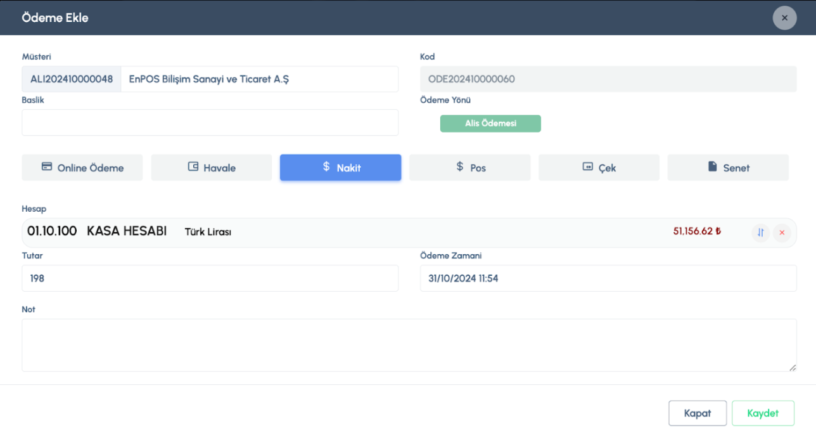Click into the Tutar amount field
Screen dimensions: 816x428
(x=210, y=278)
